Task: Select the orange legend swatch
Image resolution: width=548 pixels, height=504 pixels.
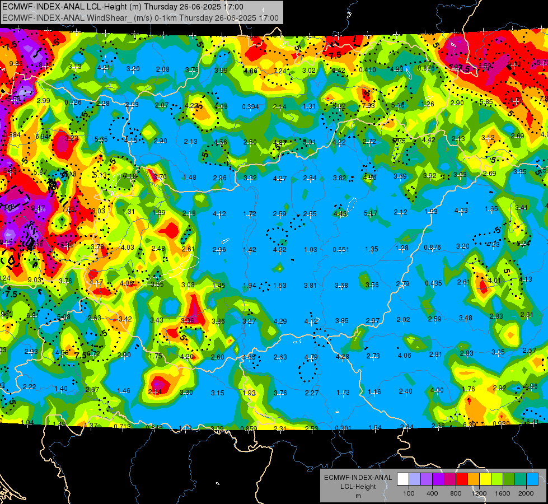Action: pos(474,479)
